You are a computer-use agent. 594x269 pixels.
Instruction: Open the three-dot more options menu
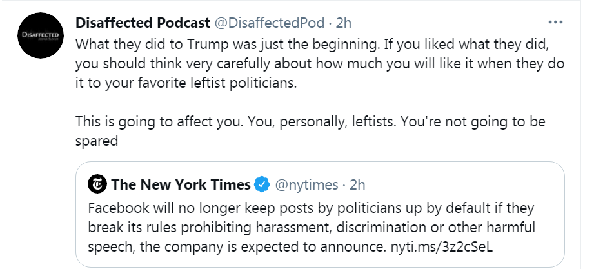click(555, 22)
